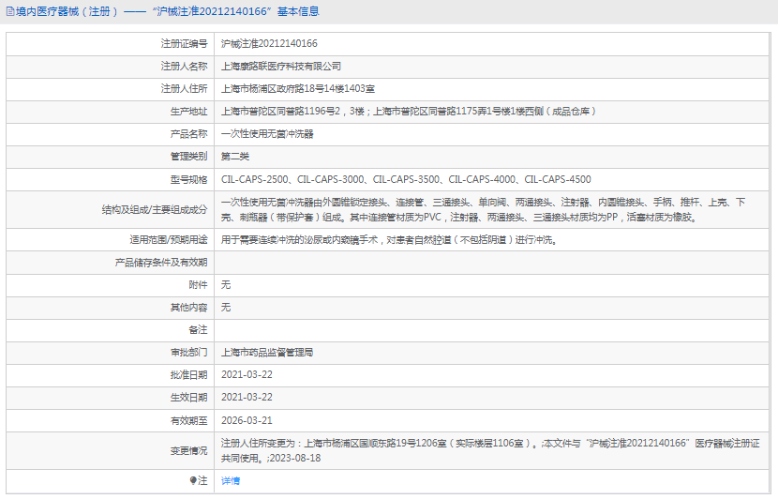Image resolution: width=778 pixels, height=499 pixels.
Task: Click the 注册人名称 label
Action: point(184,66)
